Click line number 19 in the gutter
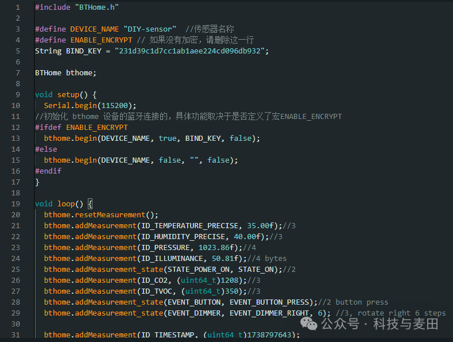This screenshot has width=453, height=342. (16, 203)
